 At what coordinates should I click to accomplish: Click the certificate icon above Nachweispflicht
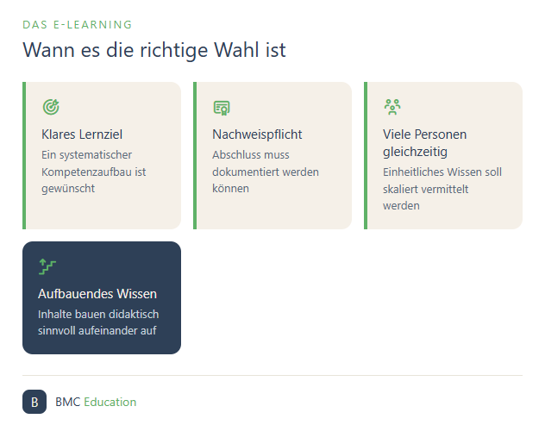pyautogui.click(x=222, y=108)
